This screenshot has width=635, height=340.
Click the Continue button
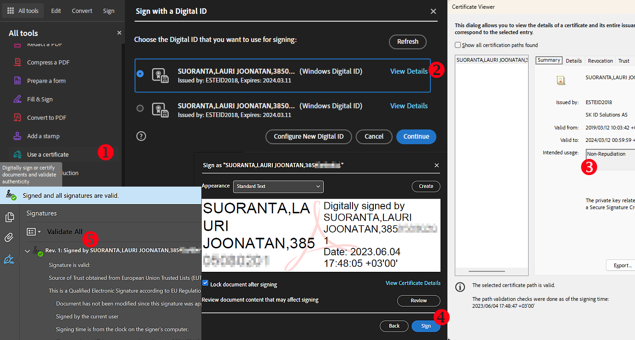(416, 136)
